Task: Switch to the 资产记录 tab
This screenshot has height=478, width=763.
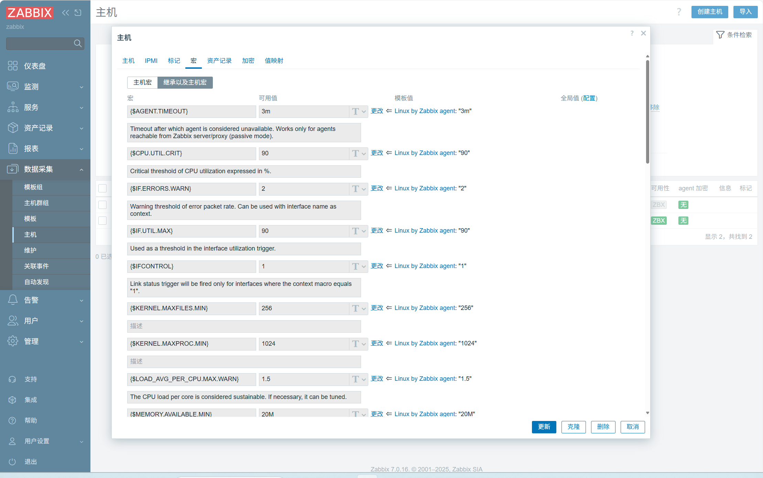Action: (219, 61)
